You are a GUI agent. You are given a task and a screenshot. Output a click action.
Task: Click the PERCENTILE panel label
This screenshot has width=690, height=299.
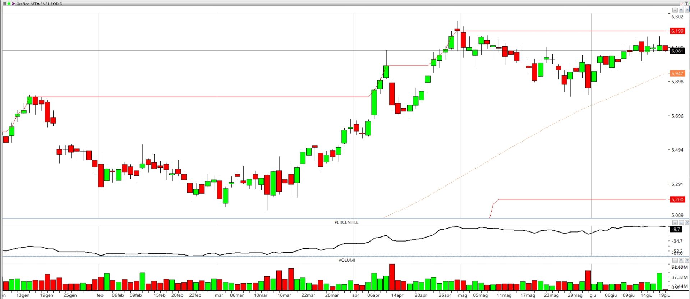coord(346,222)
